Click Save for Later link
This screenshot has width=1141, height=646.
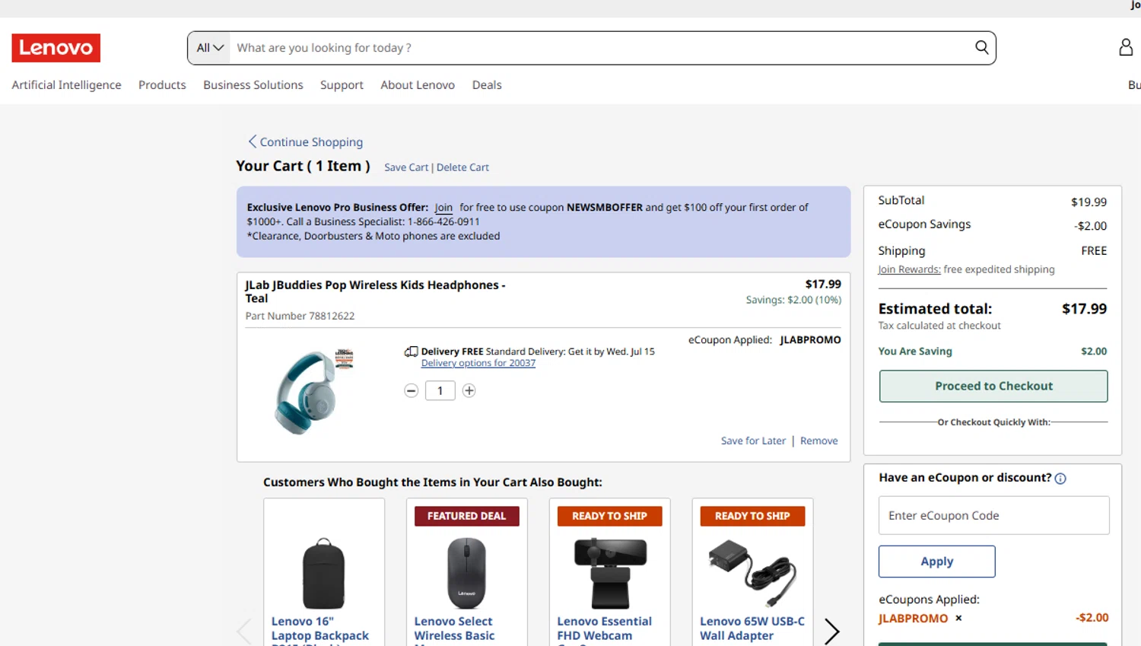pyautogui.click(x=753, y=441)
